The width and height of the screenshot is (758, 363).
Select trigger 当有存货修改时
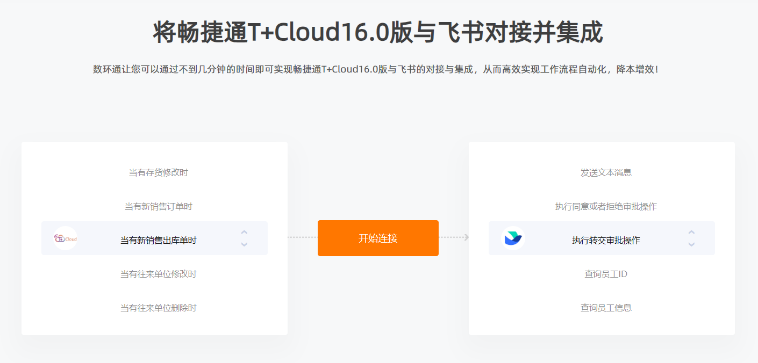click(159, 172)
